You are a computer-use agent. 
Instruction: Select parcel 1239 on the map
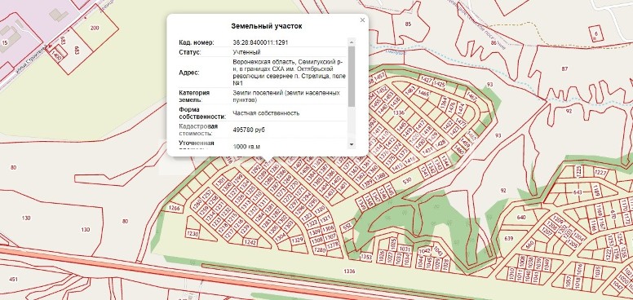245,228
